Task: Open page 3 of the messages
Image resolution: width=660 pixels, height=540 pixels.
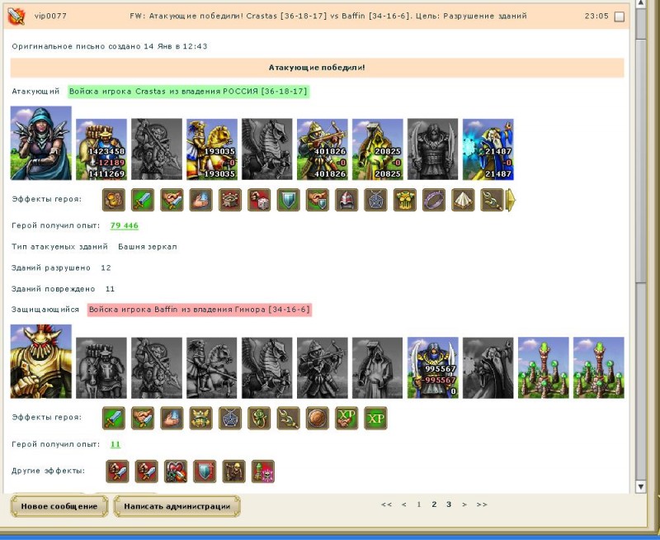Action: pos(449,504)
